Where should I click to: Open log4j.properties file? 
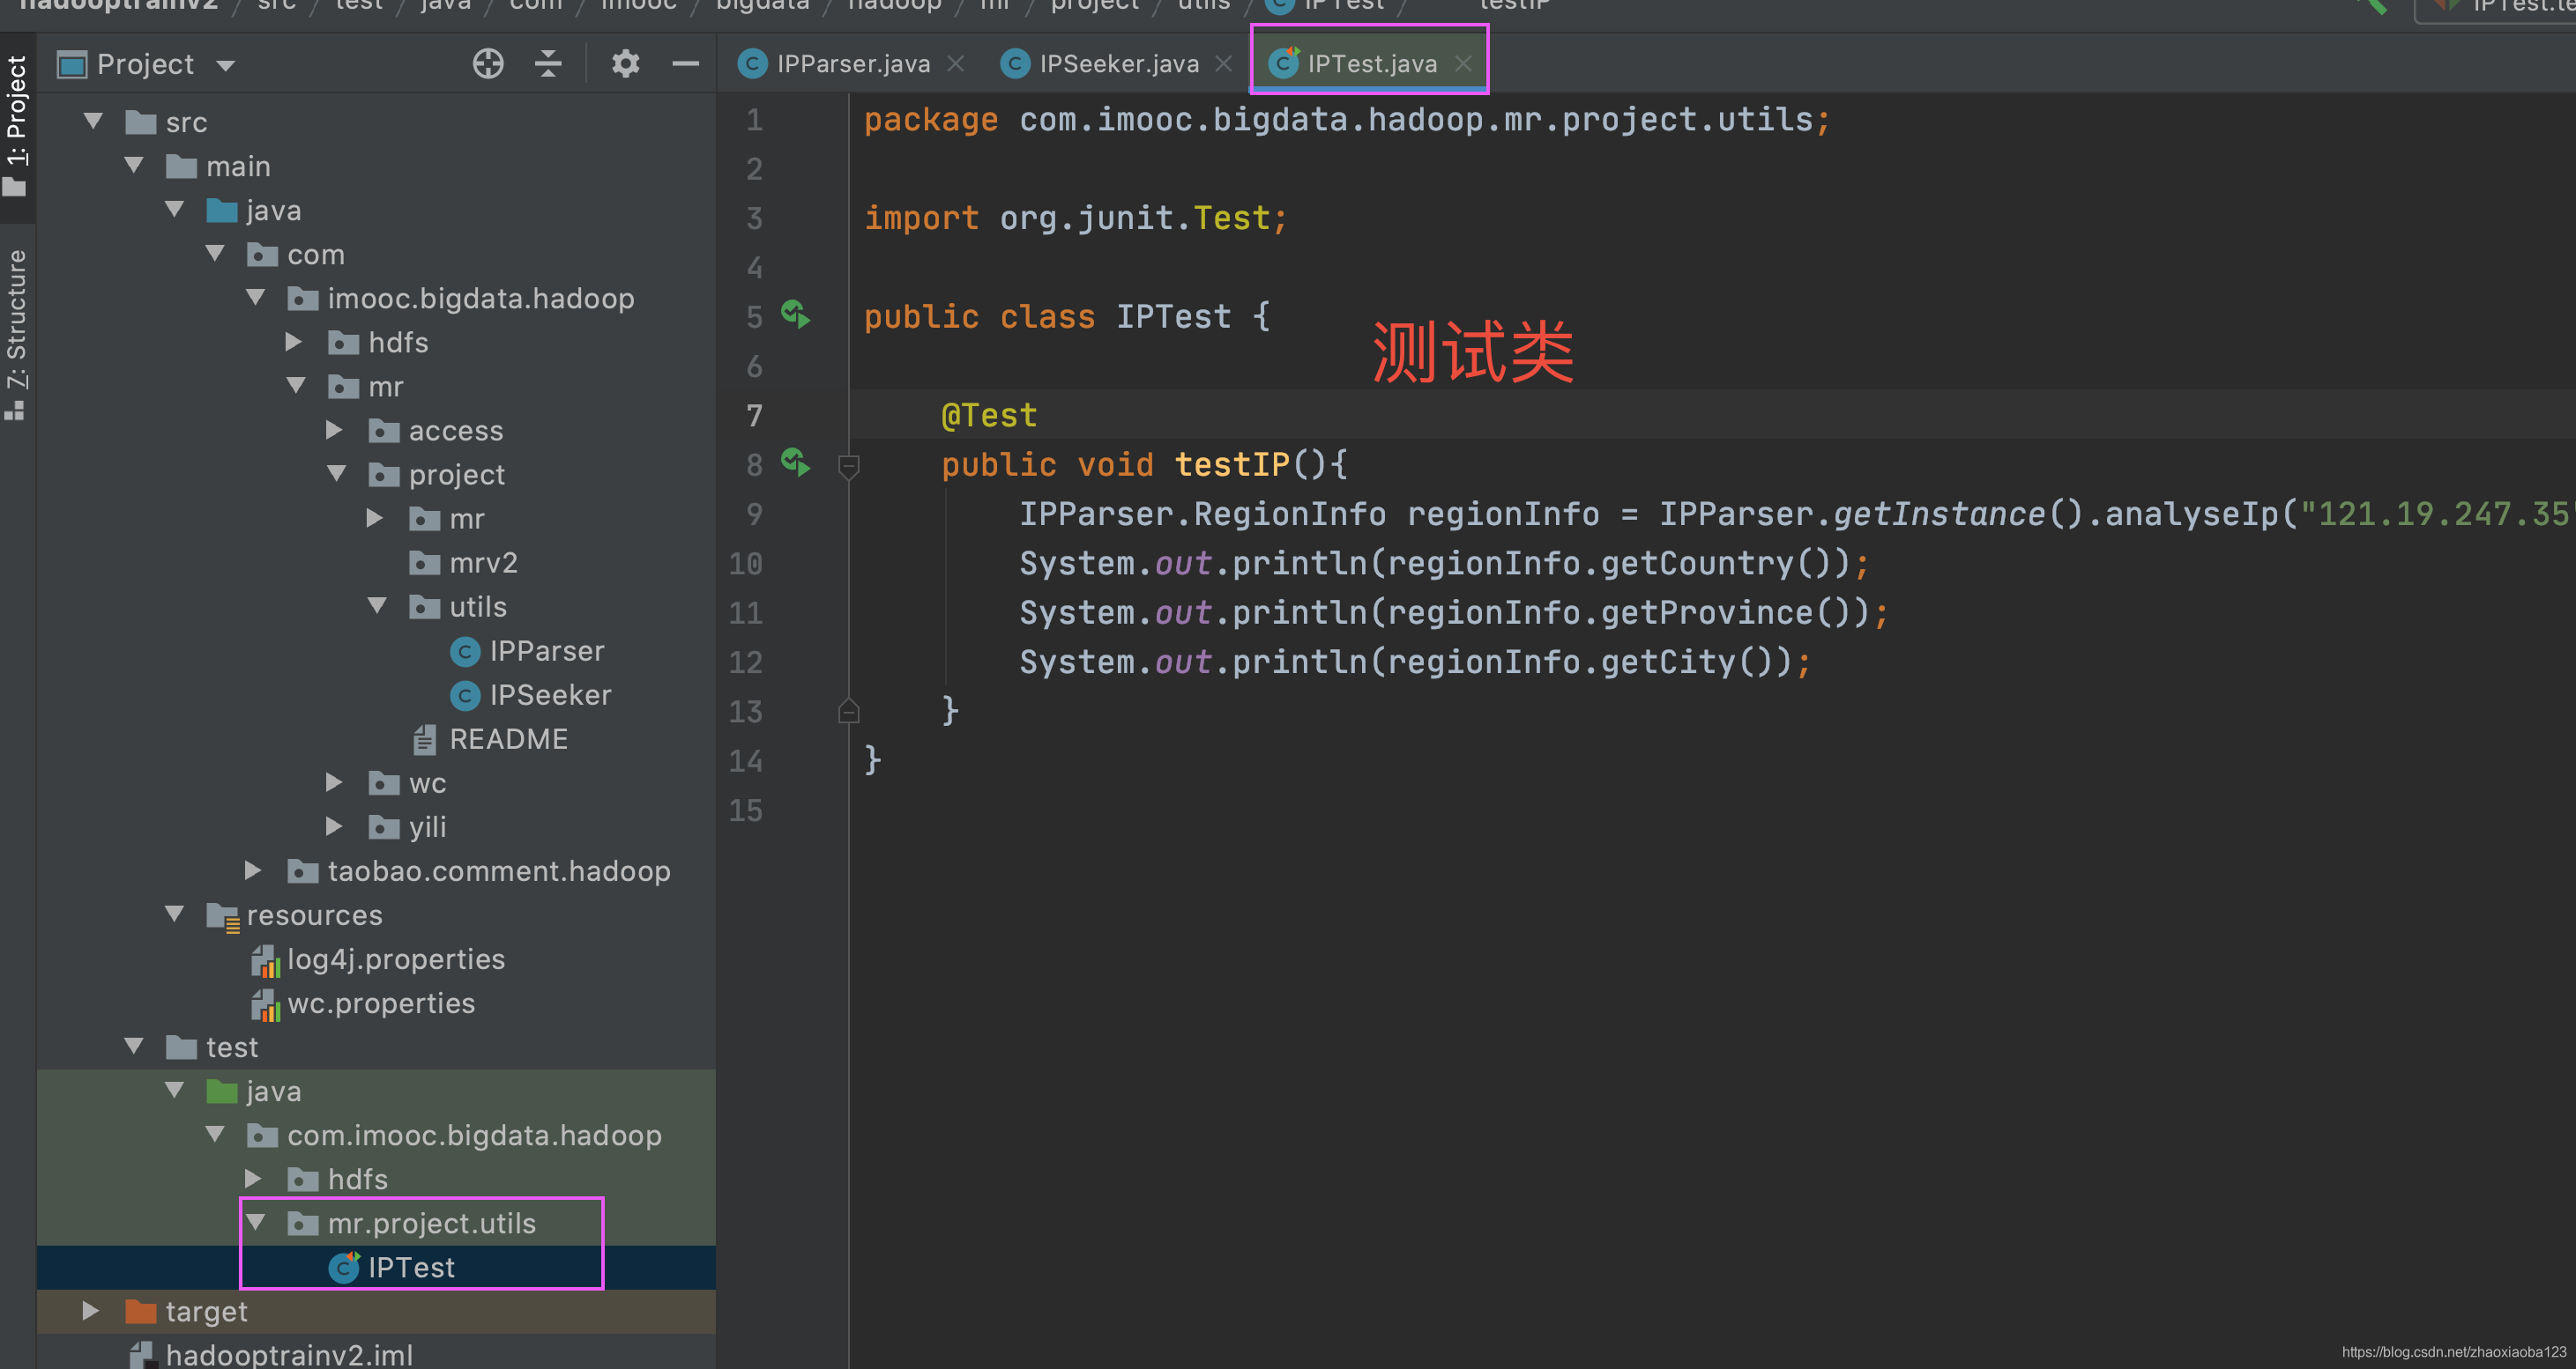click(x=378, y=959)
